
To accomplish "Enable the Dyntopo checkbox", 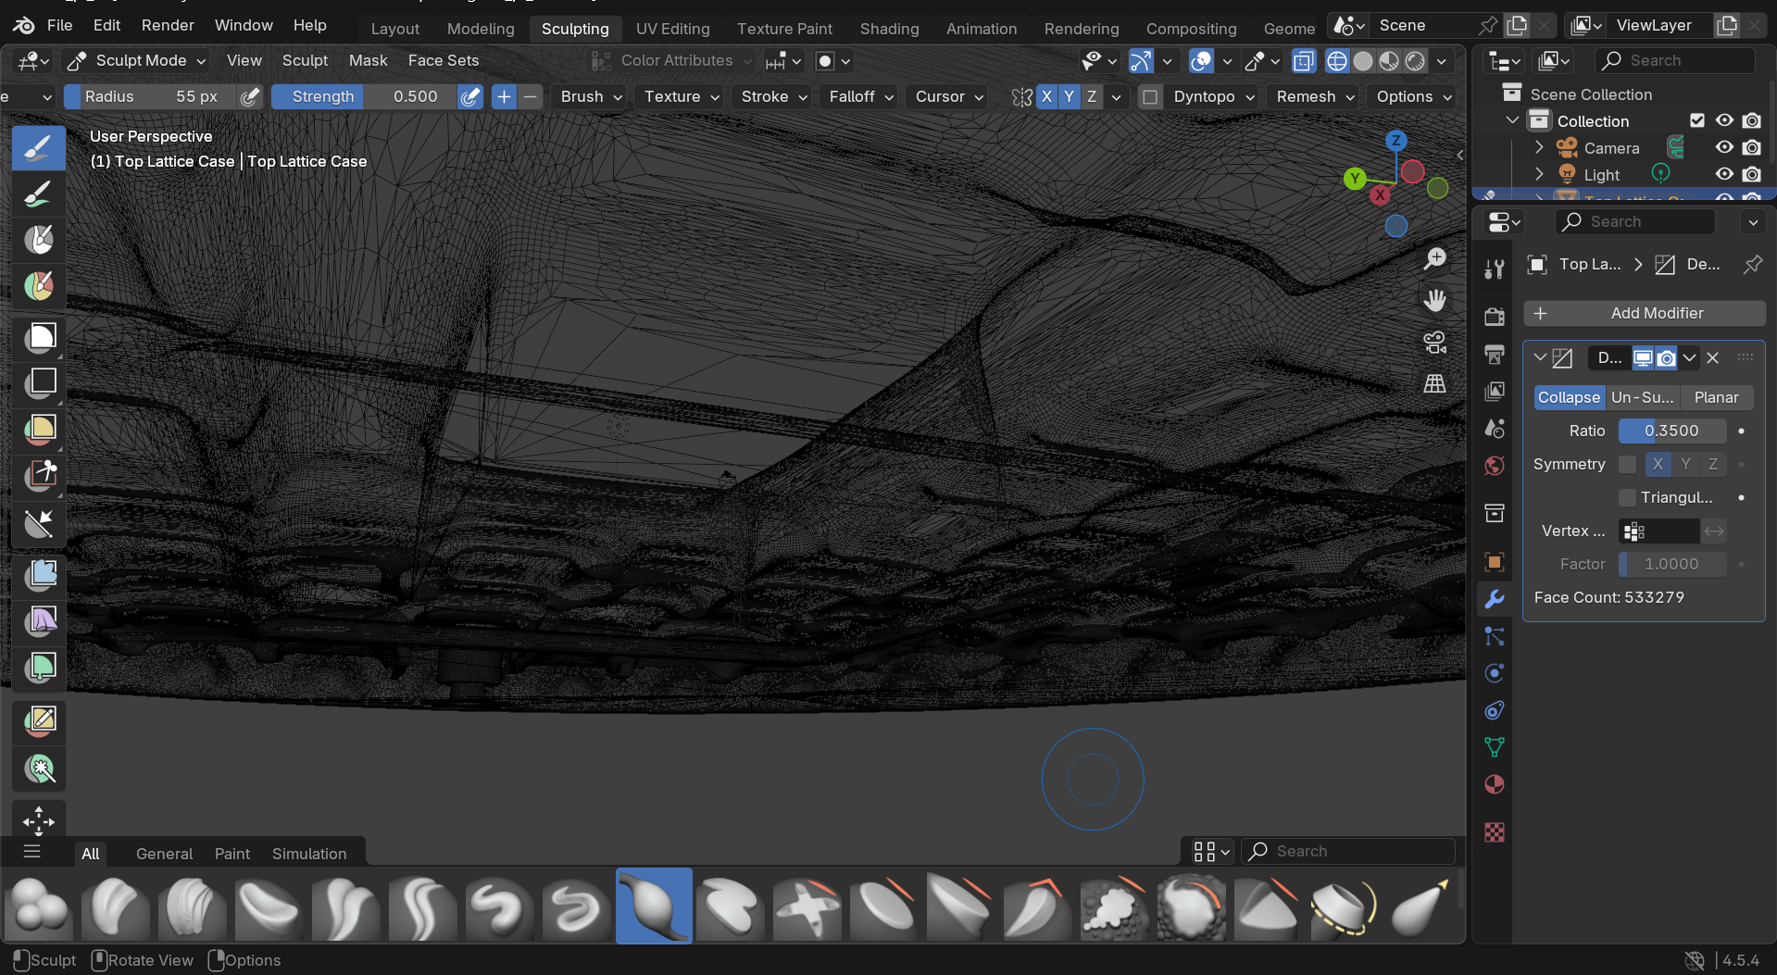I will (x=1150, y=97).
